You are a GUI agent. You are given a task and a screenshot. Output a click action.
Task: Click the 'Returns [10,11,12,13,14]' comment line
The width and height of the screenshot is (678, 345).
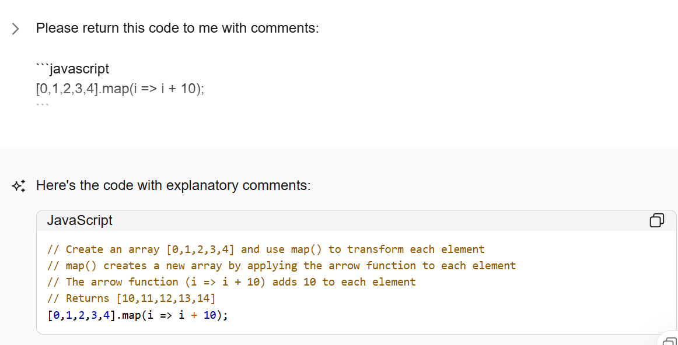[x=131, y=298]
